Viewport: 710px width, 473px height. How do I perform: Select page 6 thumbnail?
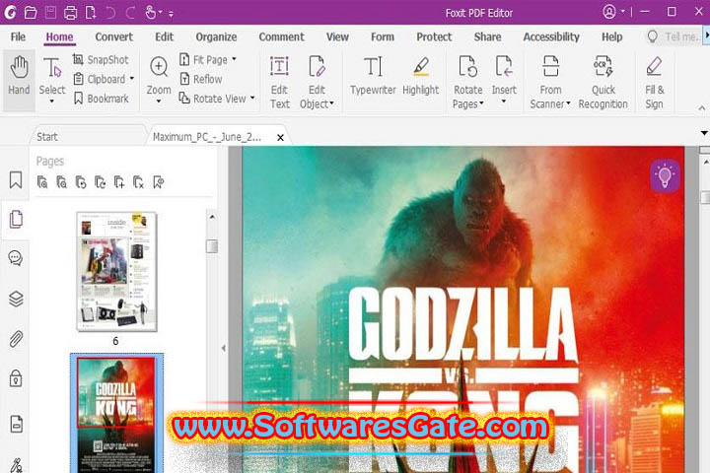point(116,272)
